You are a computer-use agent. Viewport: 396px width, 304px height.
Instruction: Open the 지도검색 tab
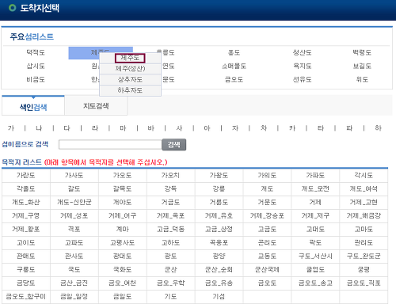(96, 106)
